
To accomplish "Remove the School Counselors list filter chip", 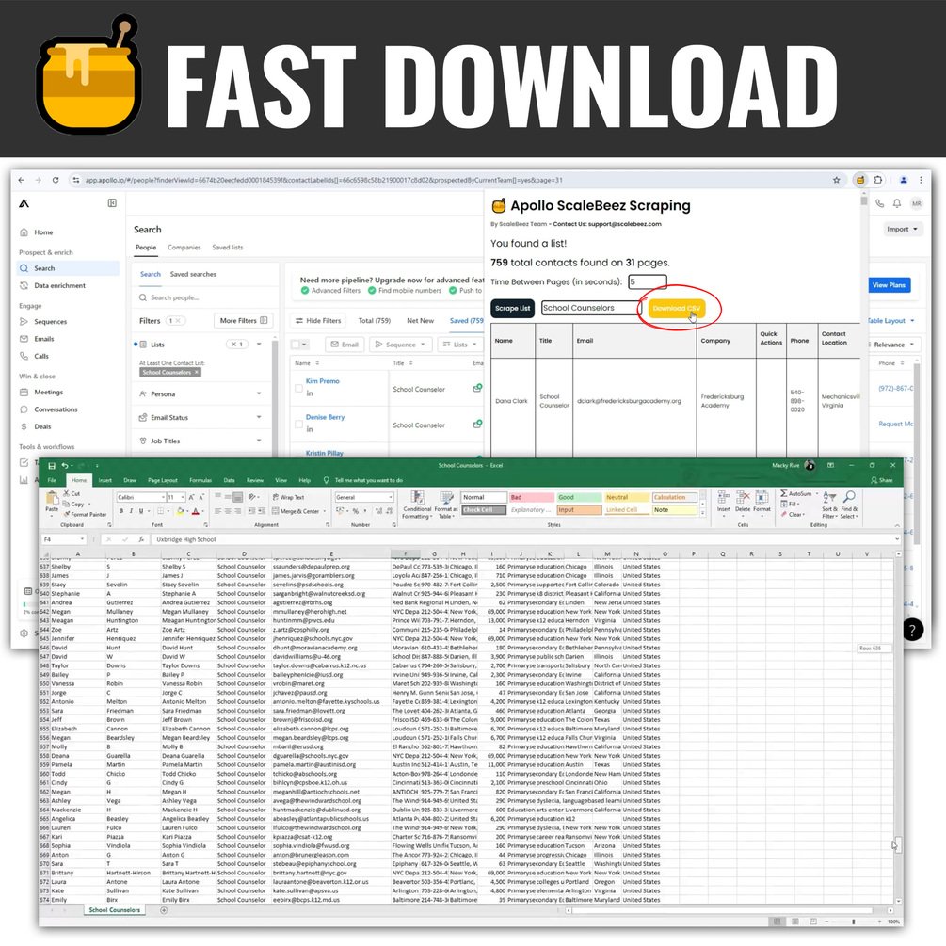I will (x=197, y=372).
